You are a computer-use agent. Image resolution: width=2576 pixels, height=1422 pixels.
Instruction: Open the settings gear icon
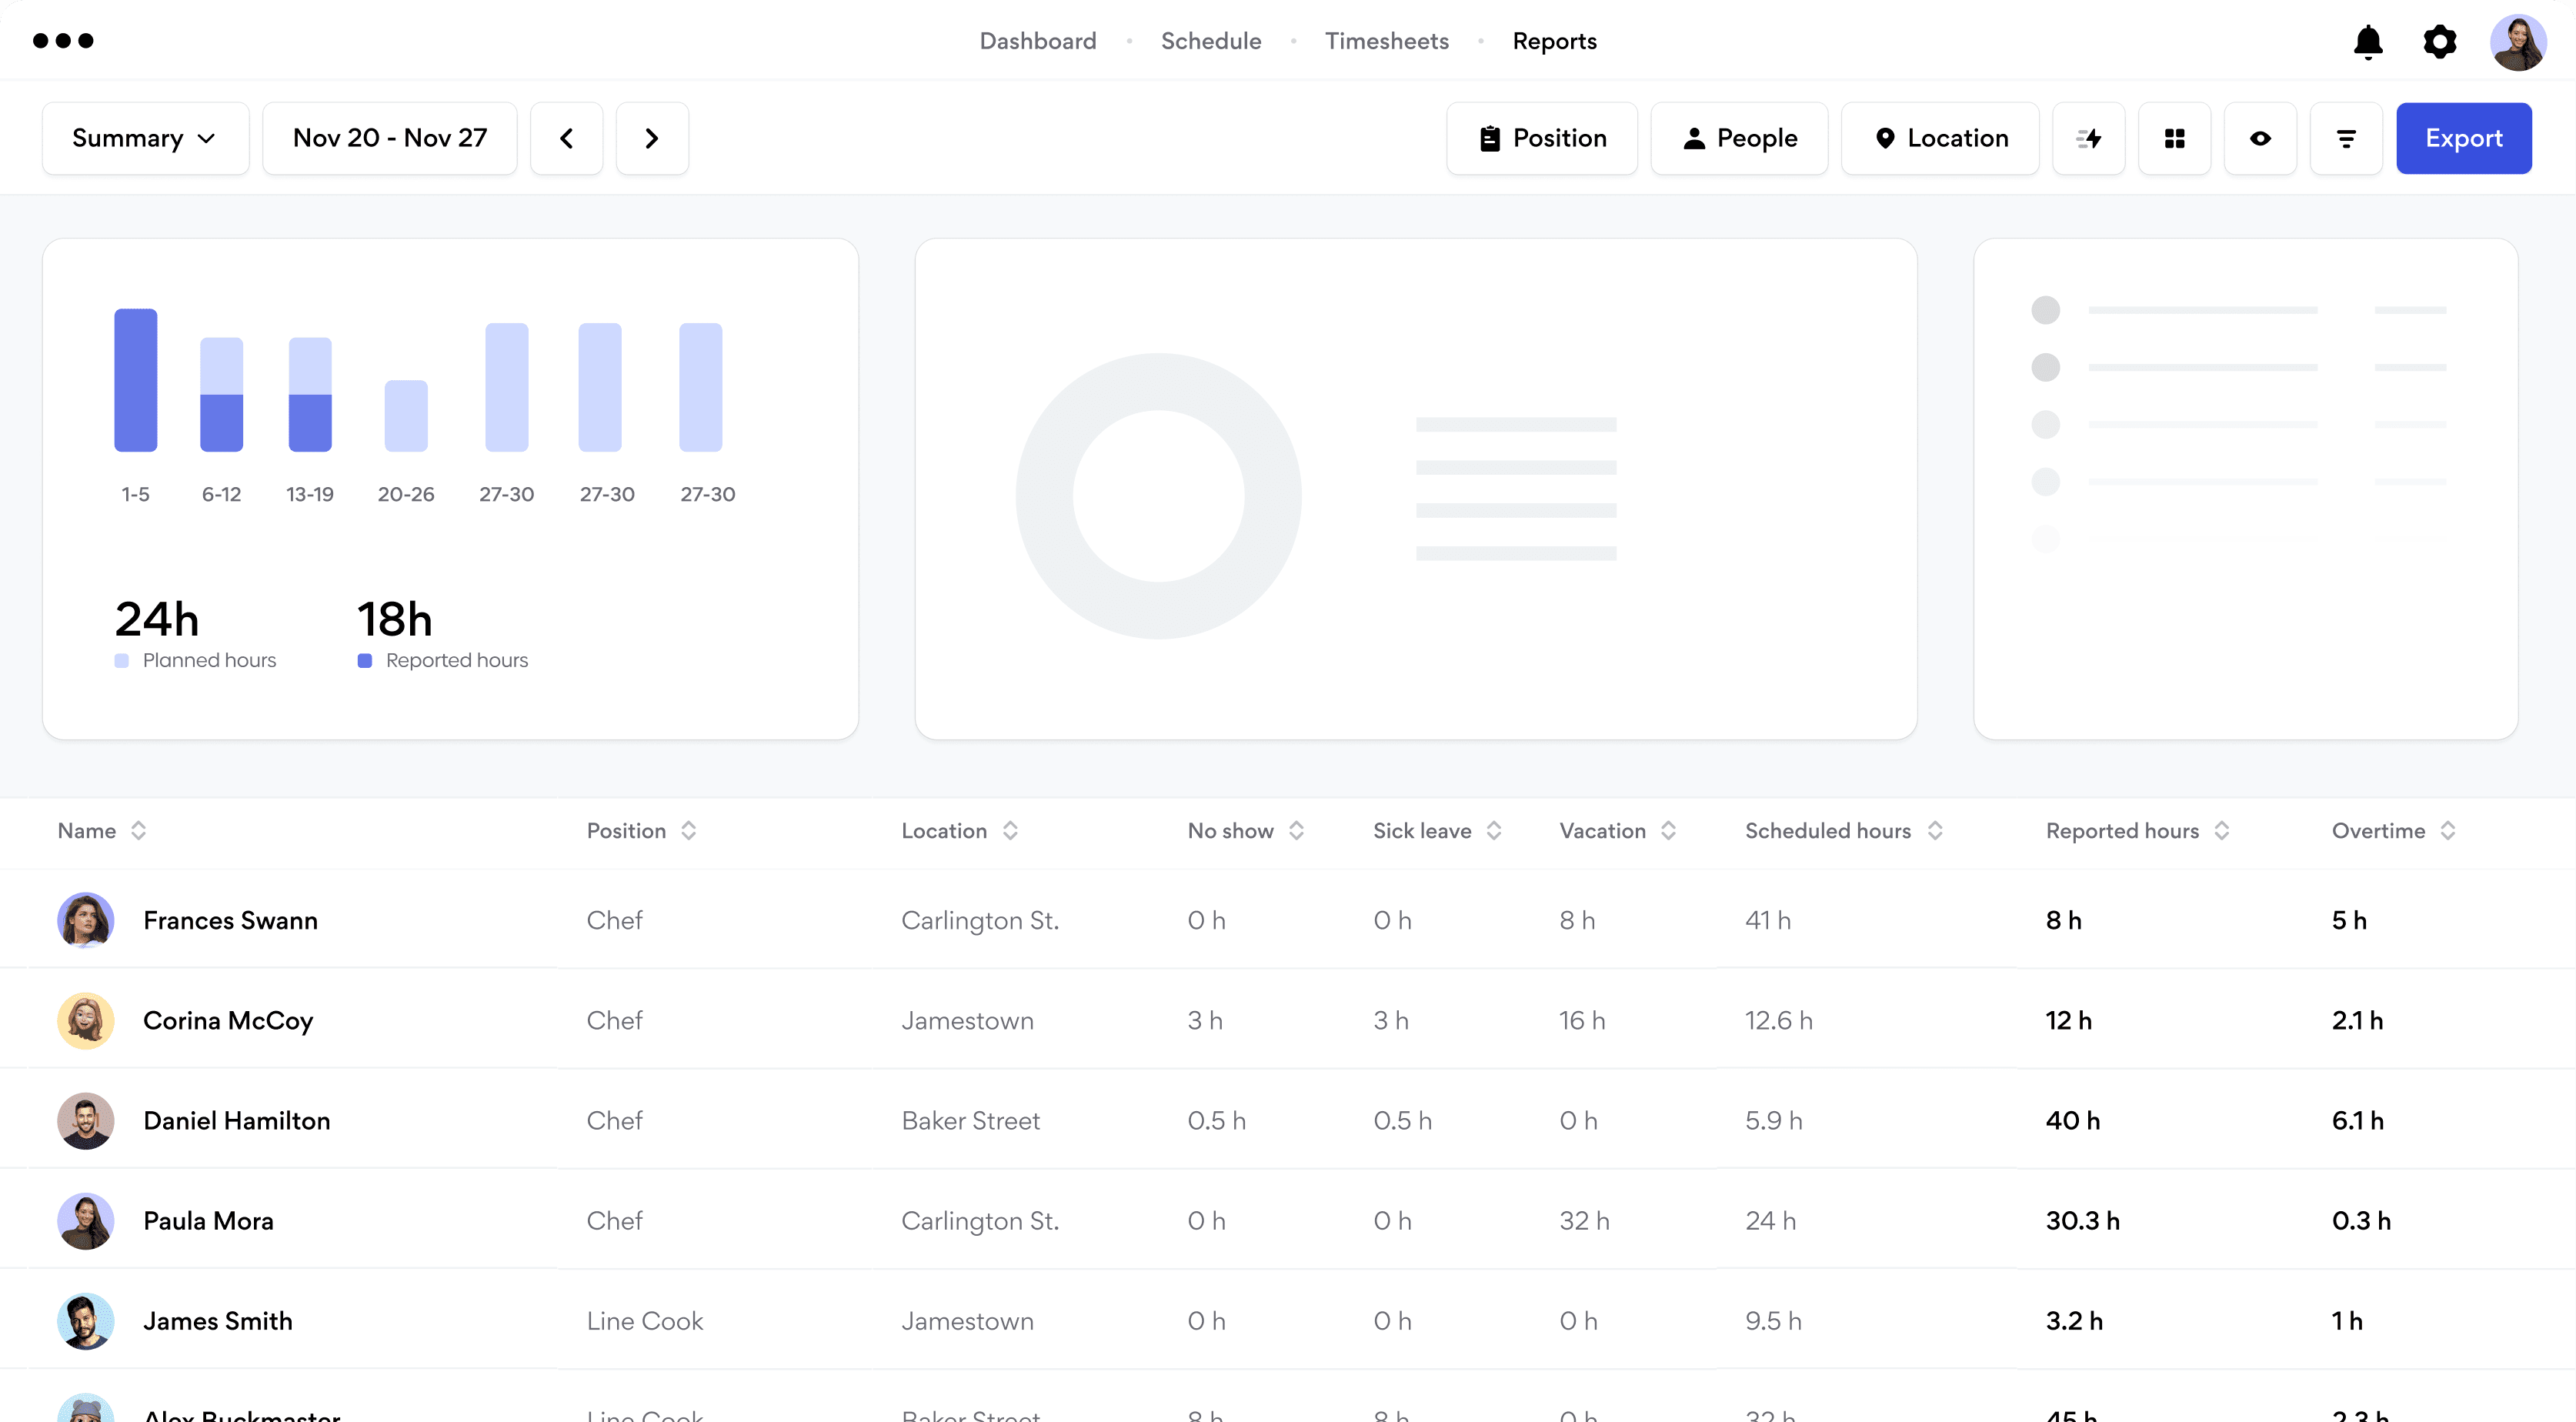[2439, 42]
